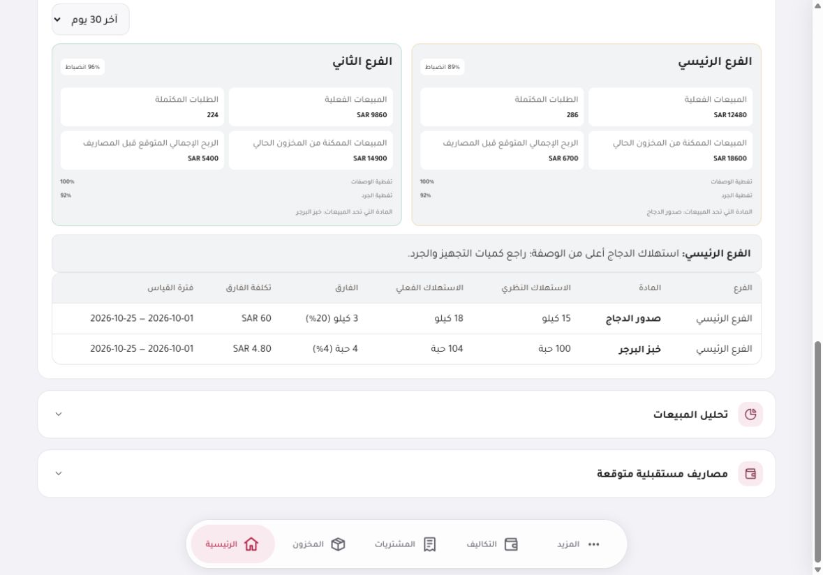
Task: Click the pie chart icon beside تحليل المبيعات
Action: pyautogui.click(x=750, y=415)
